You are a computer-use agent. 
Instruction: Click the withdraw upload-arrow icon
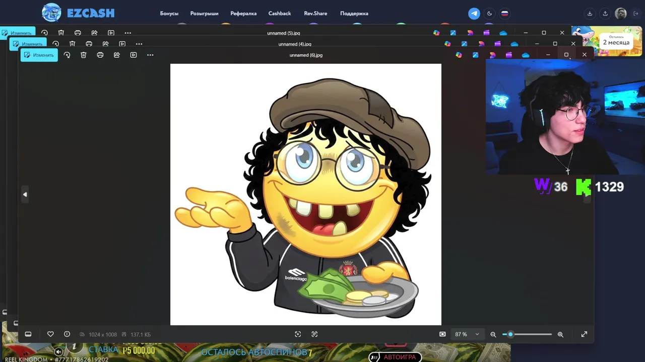(x=605, y=14)
